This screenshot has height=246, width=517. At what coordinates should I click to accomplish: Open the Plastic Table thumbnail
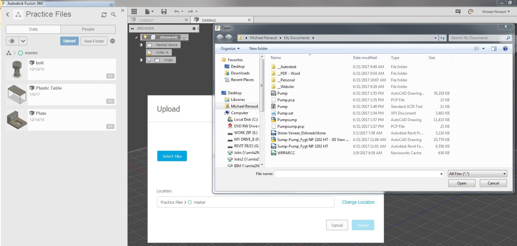coord(17,94)
